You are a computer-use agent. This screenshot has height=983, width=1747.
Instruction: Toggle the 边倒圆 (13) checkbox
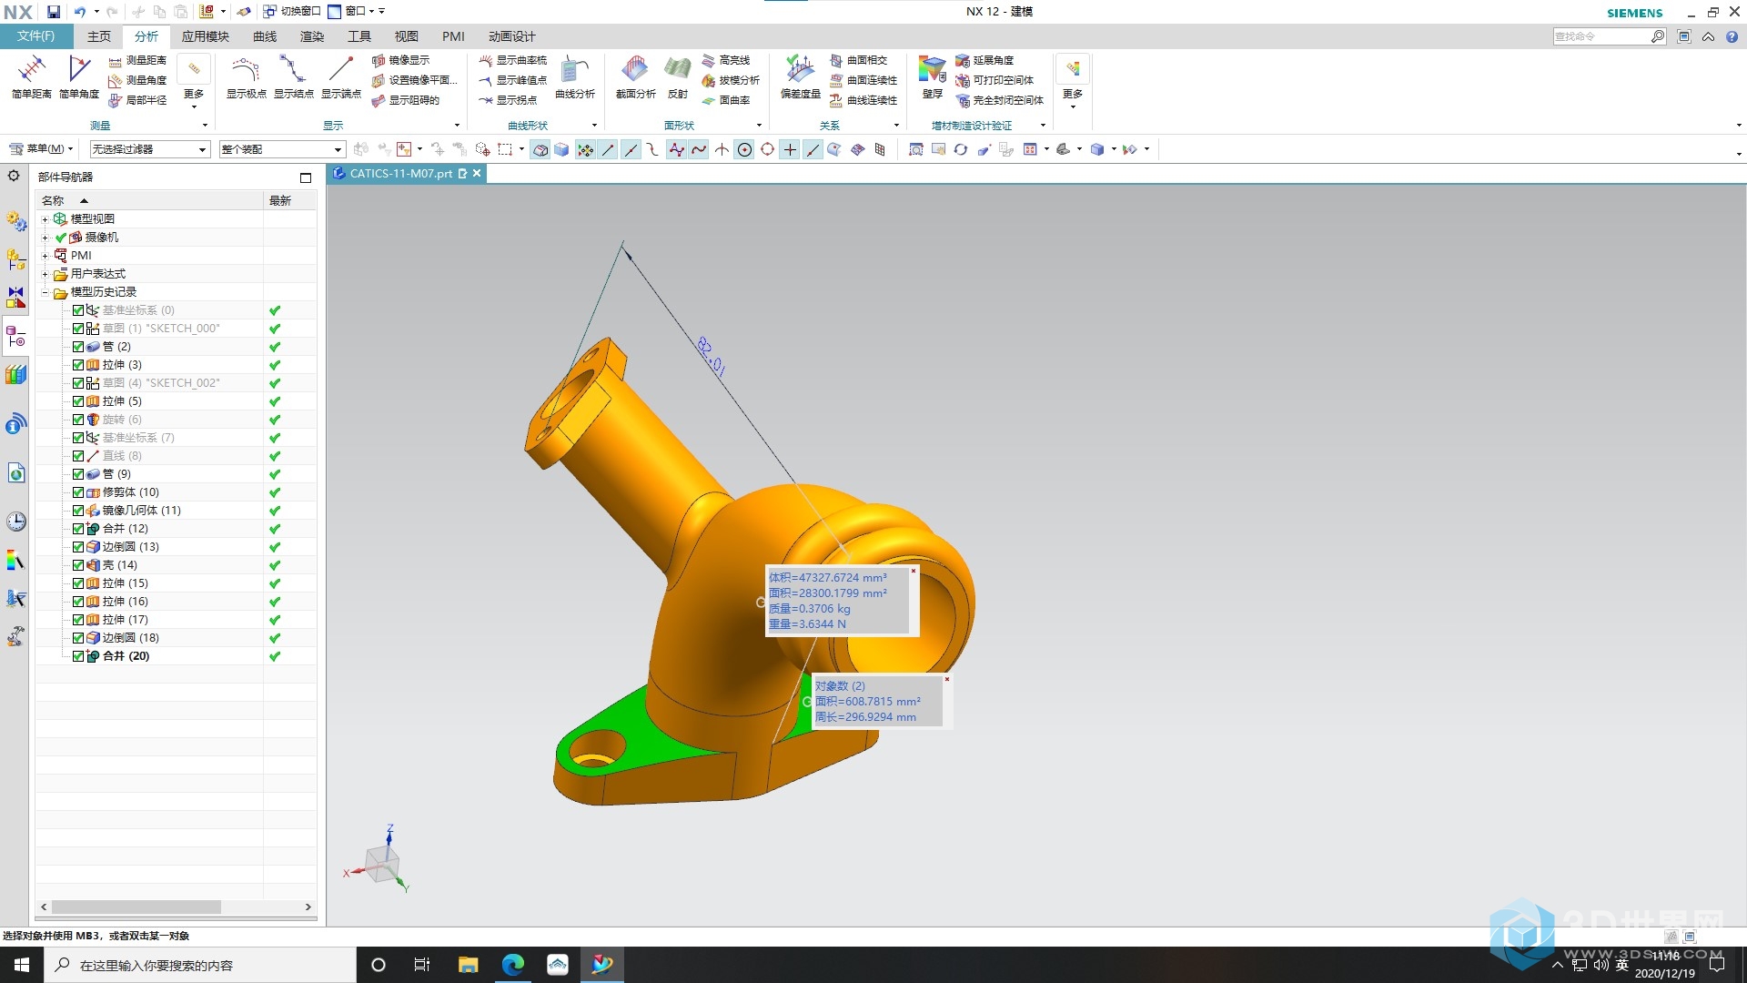click(x=78, y=547)
